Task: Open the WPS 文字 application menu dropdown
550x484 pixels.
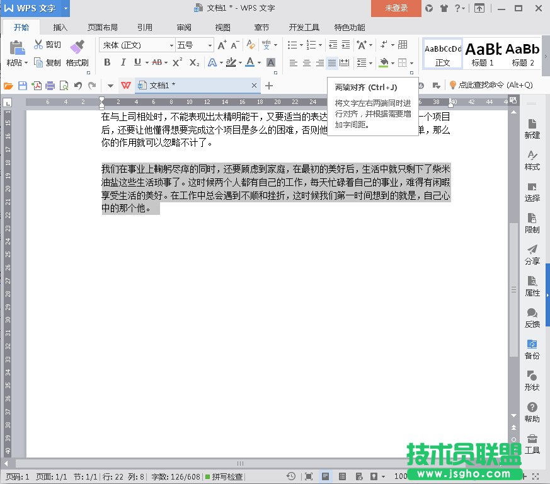Action: 66,8
